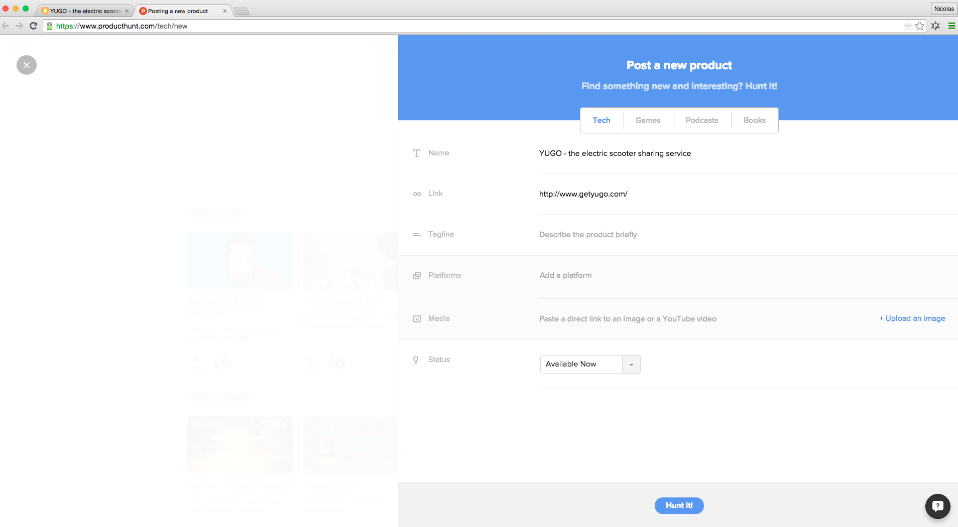Viewport: 958px width, 527px height.
Task: Close the Posting a new product tab
Action: [225, 11]
